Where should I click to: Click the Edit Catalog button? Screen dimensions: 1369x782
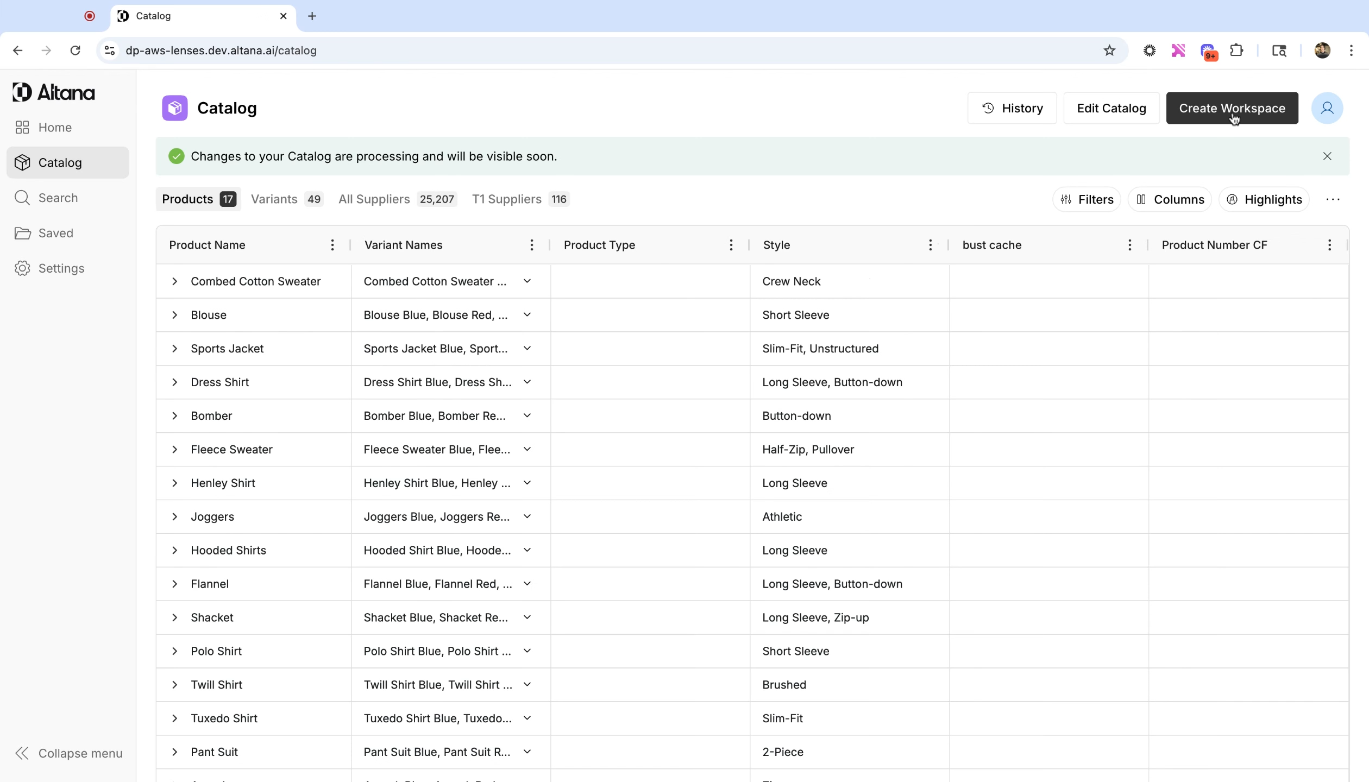point(1111,108)
